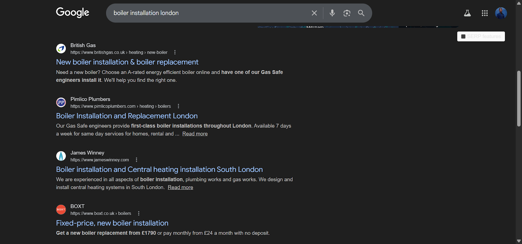Screen dimensions: 522x244
Task: Click Read more on Pimlico Plumbers snippet
Action: 195,134
